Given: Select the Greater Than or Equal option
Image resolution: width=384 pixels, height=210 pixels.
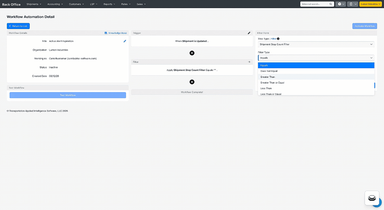Looking at the screenshot, I should click(316, 82).
